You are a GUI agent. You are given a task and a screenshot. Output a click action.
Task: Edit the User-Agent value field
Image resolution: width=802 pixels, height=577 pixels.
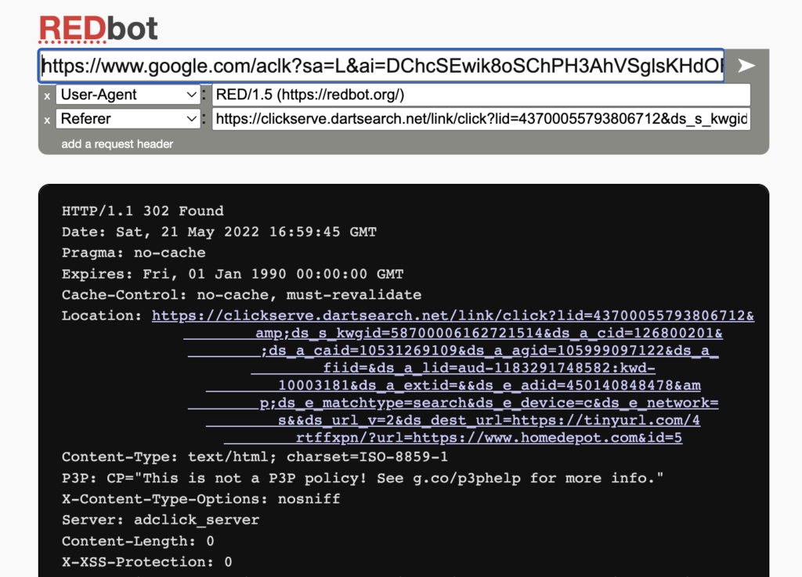coord(482,95)
